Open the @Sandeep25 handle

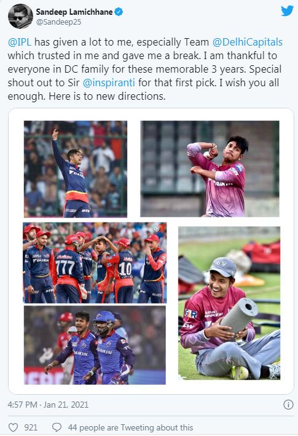[x=58, y=22]
